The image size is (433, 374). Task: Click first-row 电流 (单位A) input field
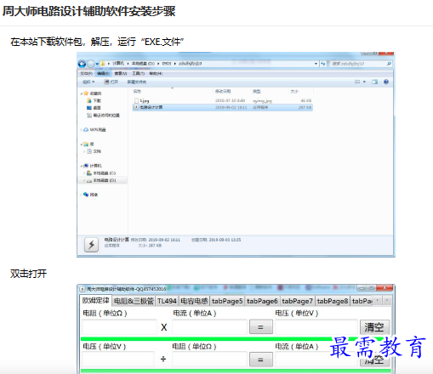pyautogui.click(x=209, y=327)
